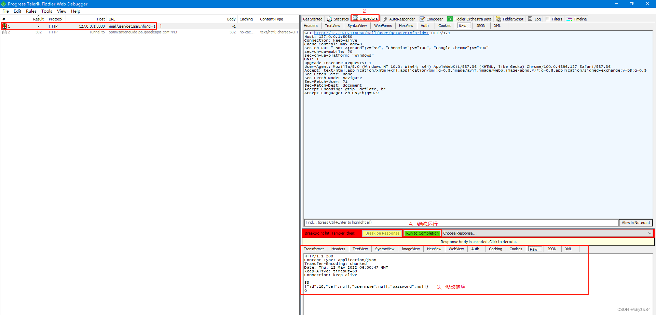This screenshot has height=315, width=656.
Task: Click the Break on Response button
Action: pos(382,233)
